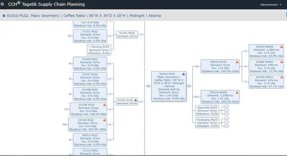Select the 91010-WH03 warehouse node
Viewport: 287px width, 156px height.
point(266,66)
